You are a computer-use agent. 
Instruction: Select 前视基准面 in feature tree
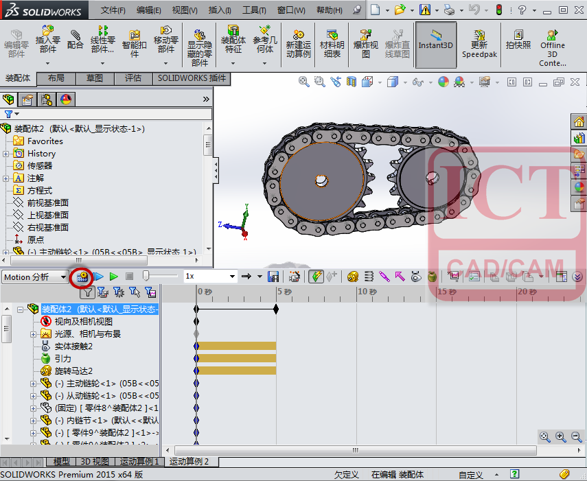48,202
